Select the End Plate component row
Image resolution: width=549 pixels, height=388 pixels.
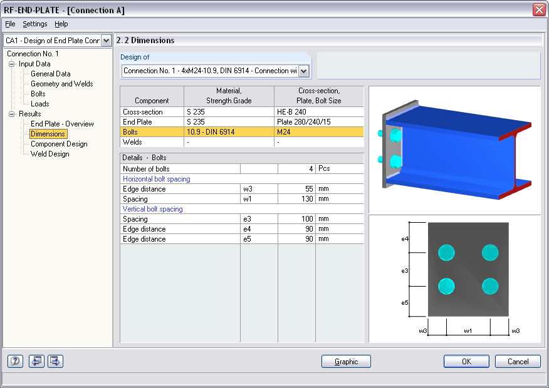[241, 122]
